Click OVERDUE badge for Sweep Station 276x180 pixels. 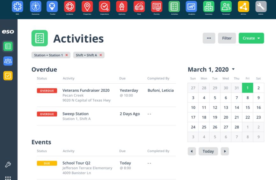[x=47, y=114]
